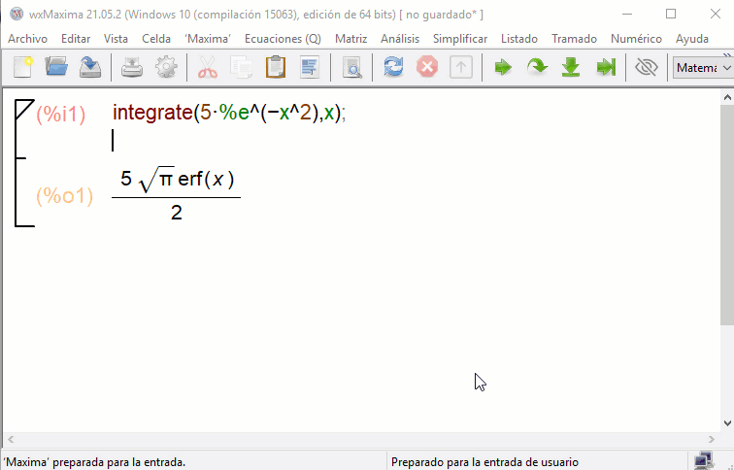734x470 pixels.
Task: Click the network status icon in status bar
Action: [x=704, y=461]
